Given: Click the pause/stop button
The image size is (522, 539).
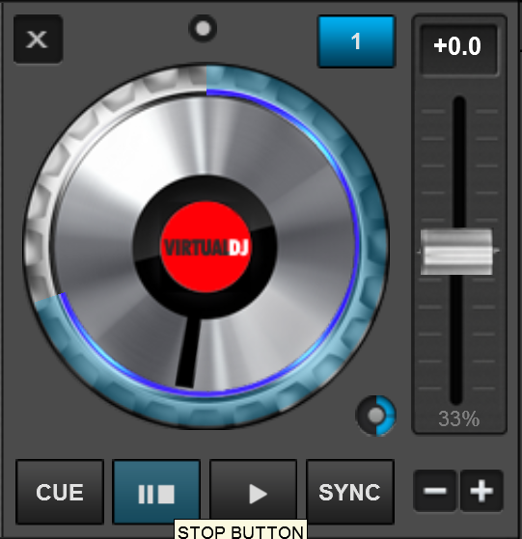Looking at the screenshot, I should (156, 492).
